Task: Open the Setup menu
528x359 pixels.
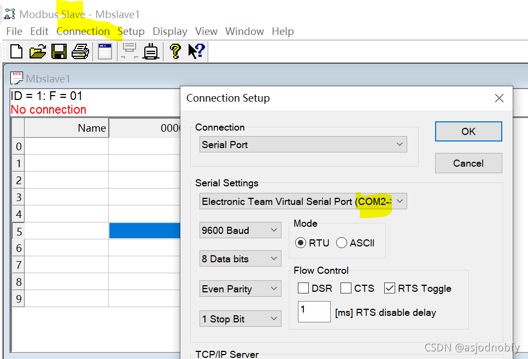Action: click(131, 31)
